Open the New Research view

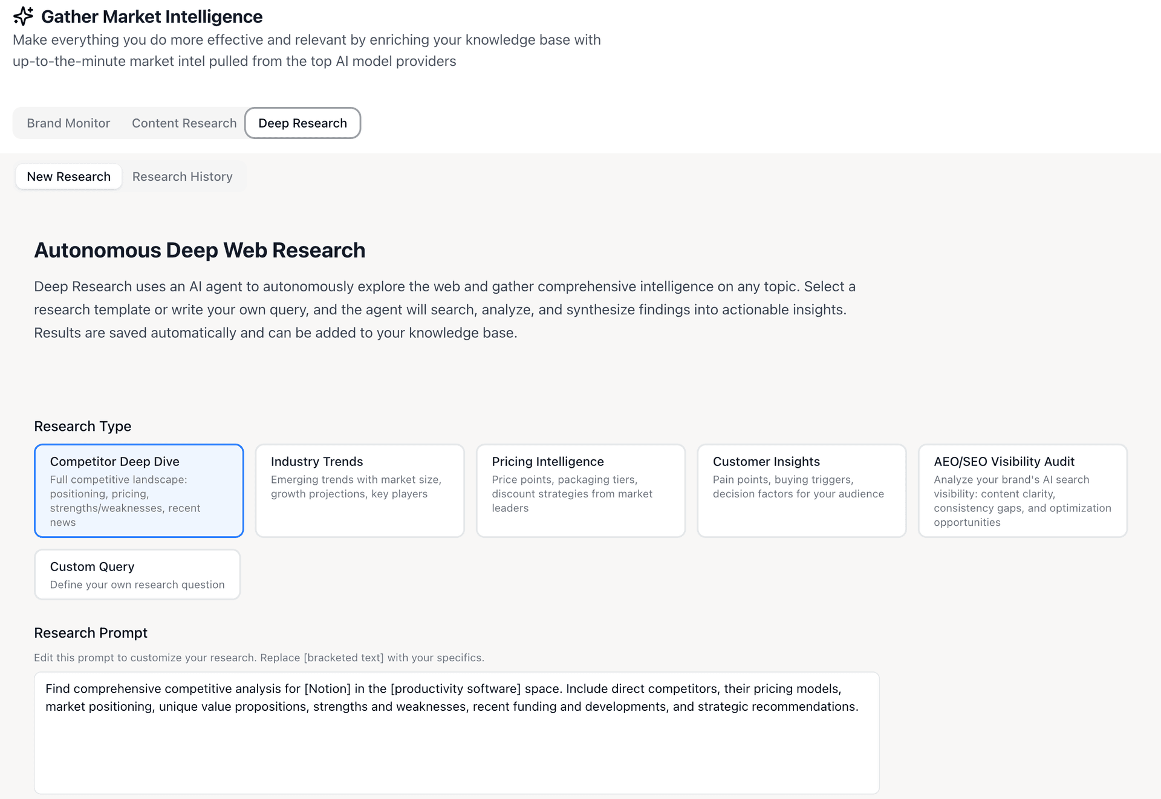point(68,176)
